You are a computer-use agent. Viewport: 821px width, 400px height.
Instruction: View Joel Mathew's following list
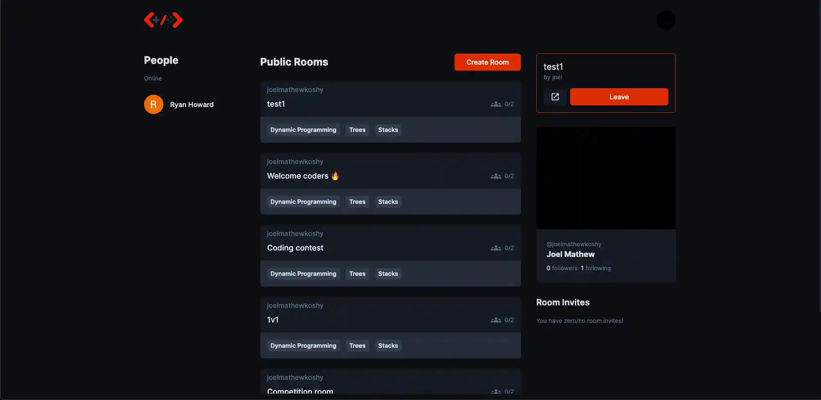click(595, 268)
